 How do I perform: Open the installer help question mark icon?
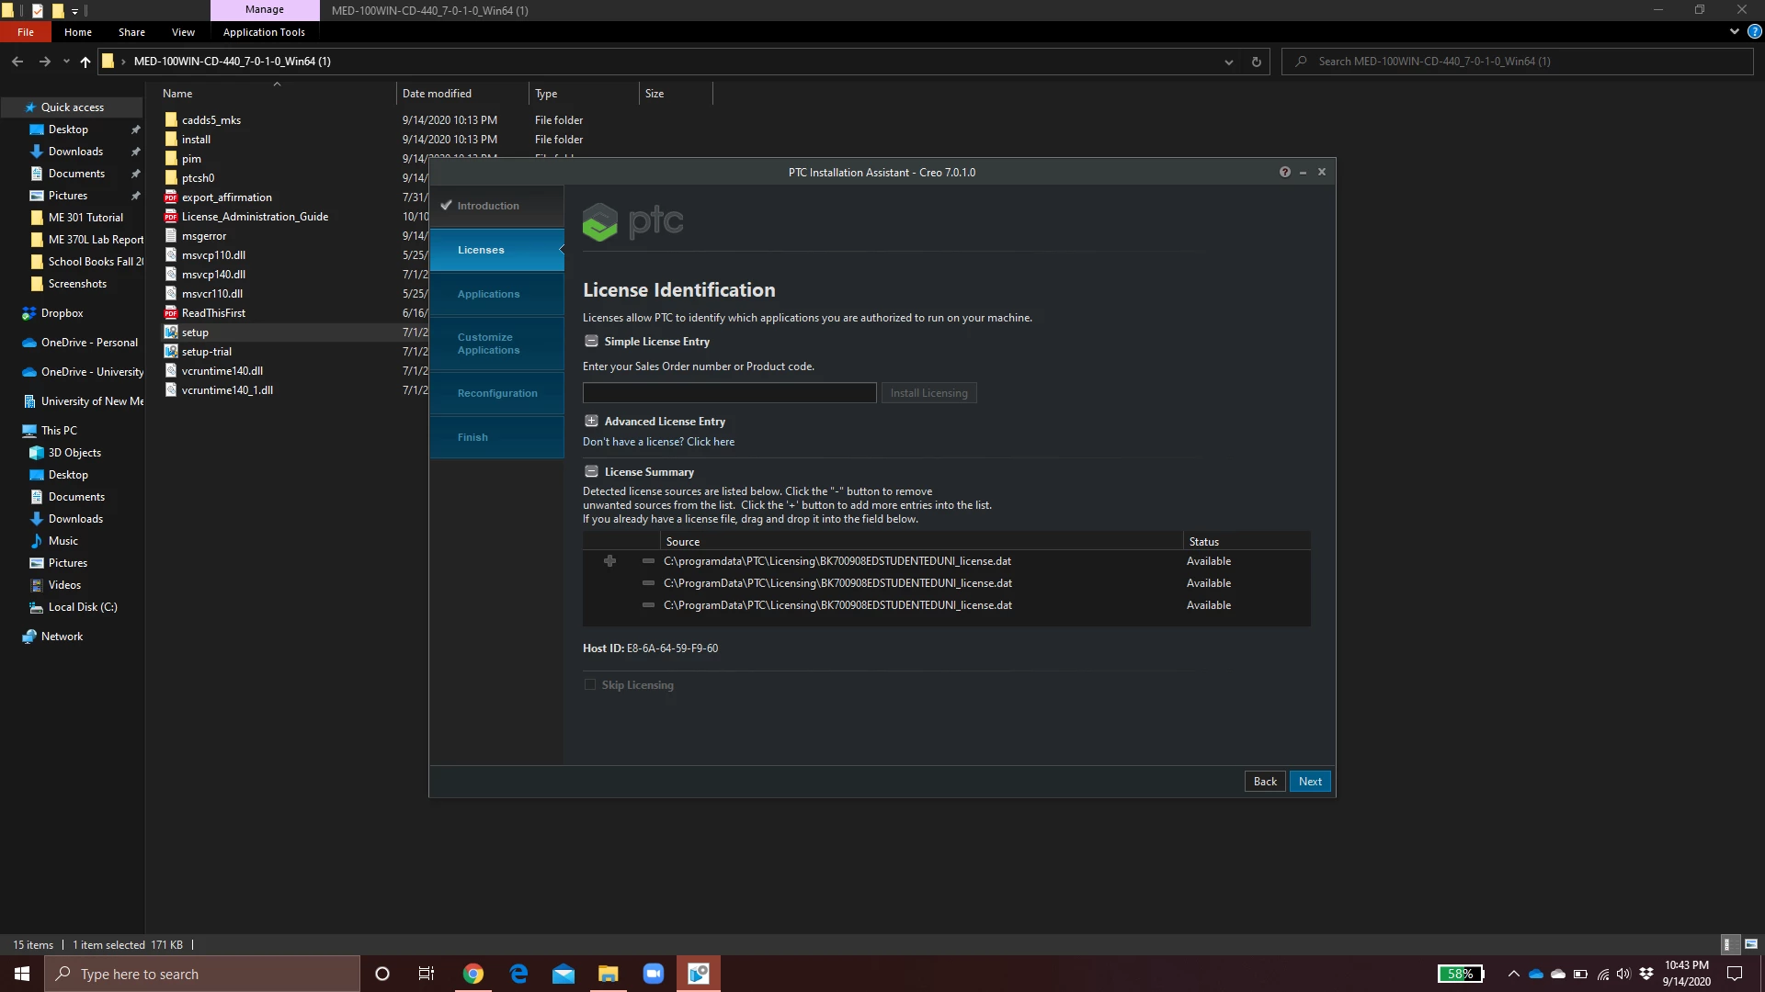(x=1284, y=172)
